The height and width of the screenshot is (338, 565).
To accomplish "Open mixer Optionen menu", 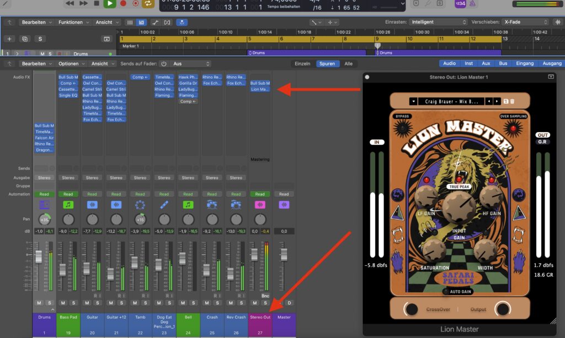I will coord(71,64).
